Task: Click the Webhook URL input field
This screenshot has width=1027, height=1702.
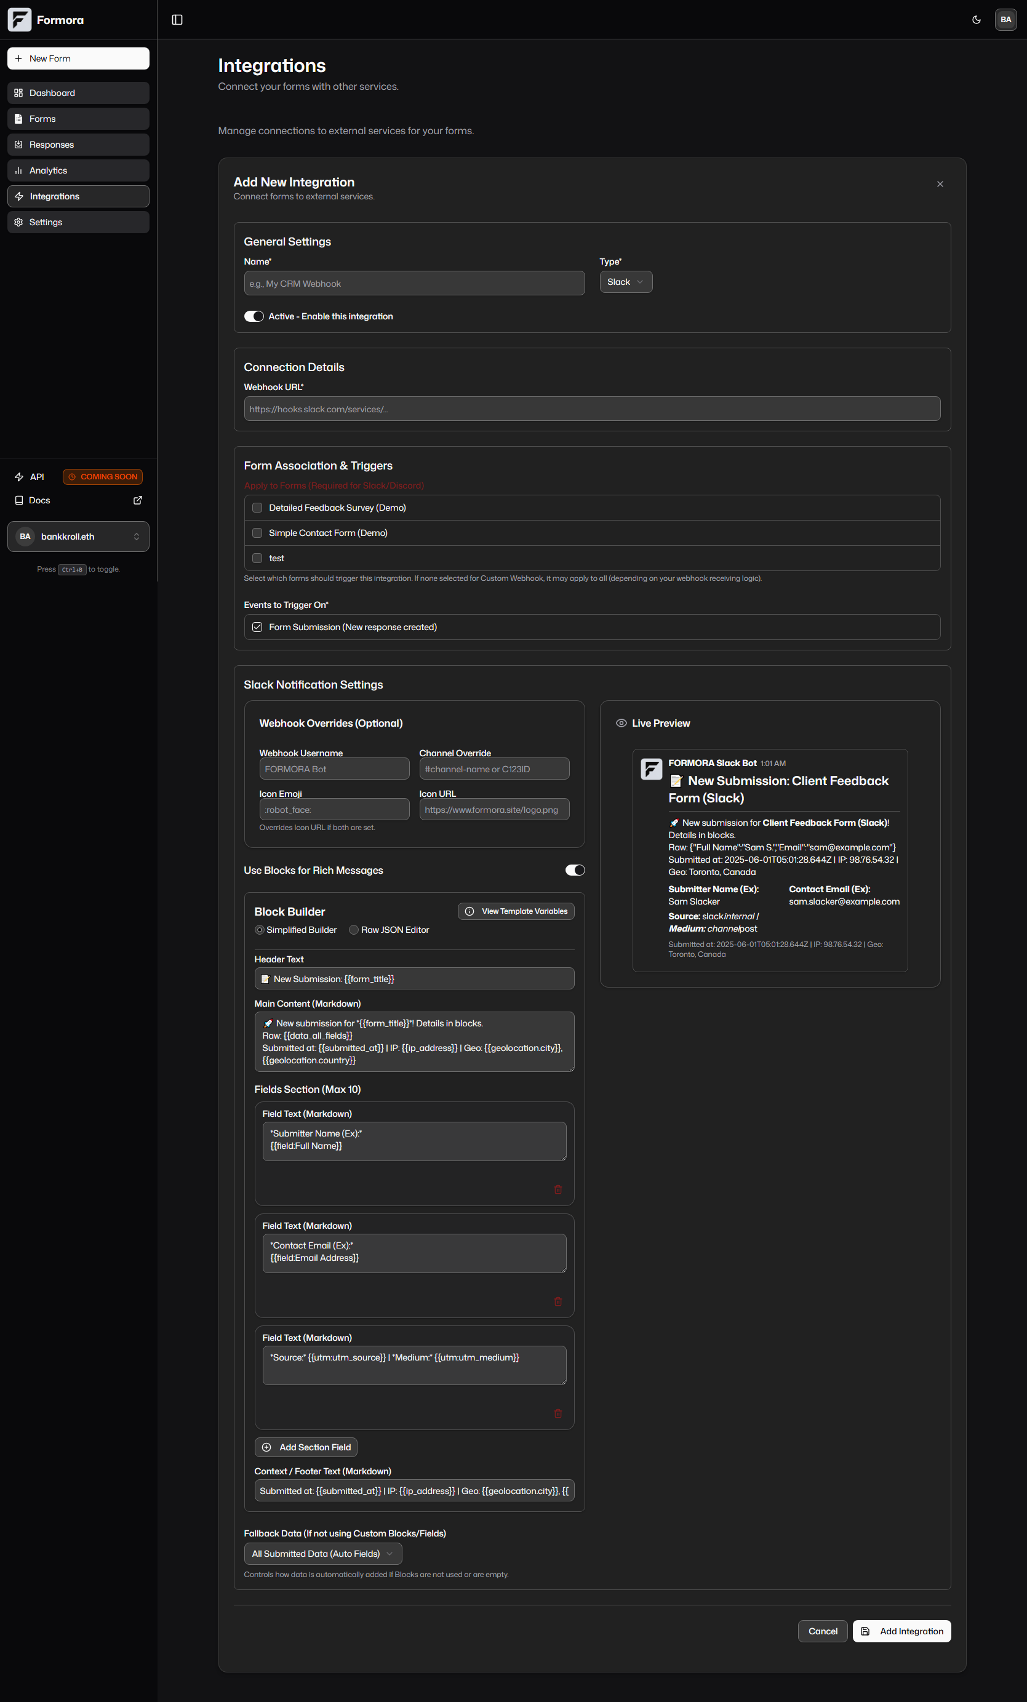Action: (x=593, y=408)
